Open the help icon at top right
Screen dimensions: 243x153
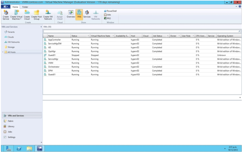(240, 7)
